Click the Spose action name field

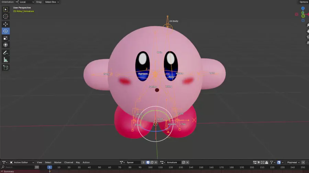tap(134, 162)
